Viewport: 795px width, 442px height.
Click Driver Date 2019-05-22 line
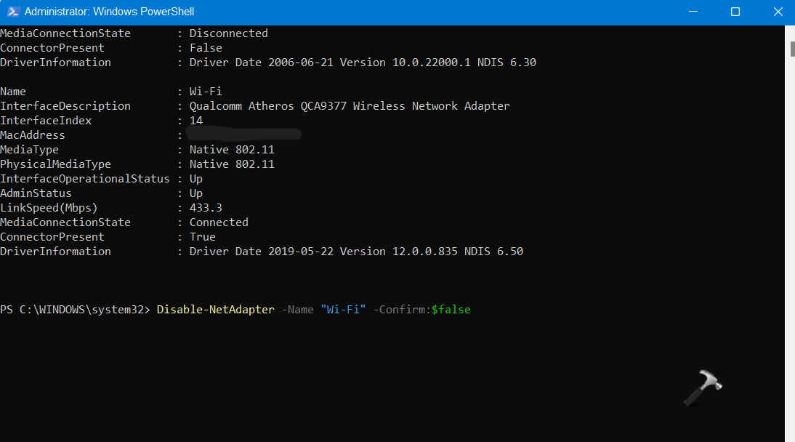356,252
